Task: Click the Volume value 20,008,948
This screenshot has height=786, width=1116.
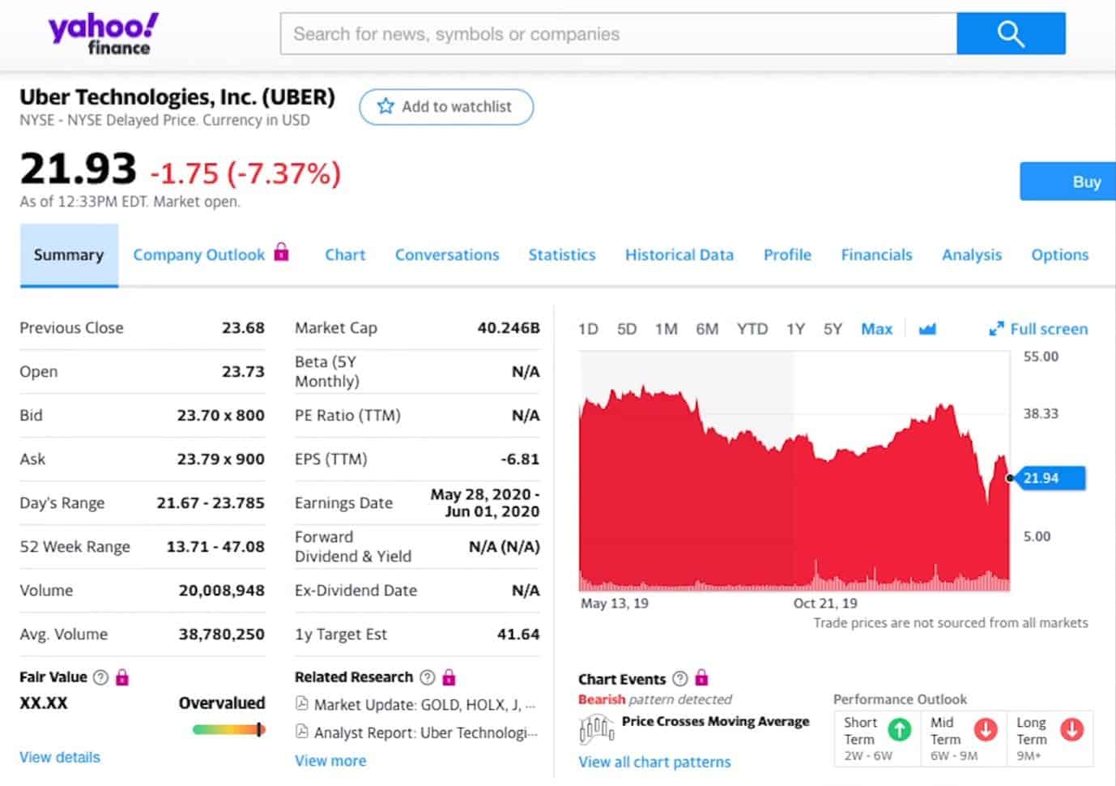Action: 221,590
